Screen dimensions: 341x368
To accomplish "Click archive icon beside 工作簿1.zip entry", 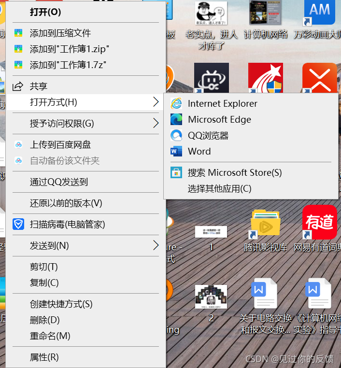I will (18, 49).
